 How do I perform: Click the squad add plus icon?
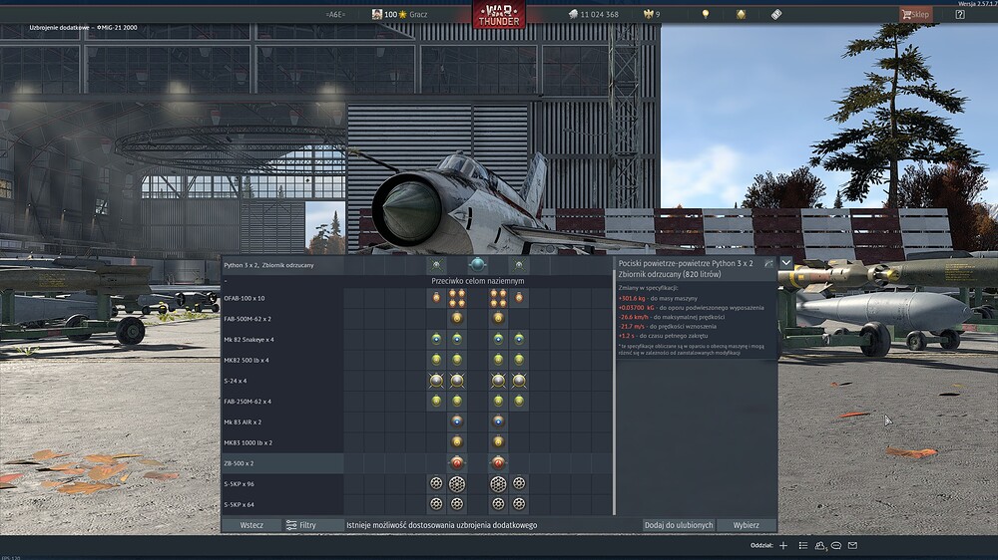click(x=783, y=545)
